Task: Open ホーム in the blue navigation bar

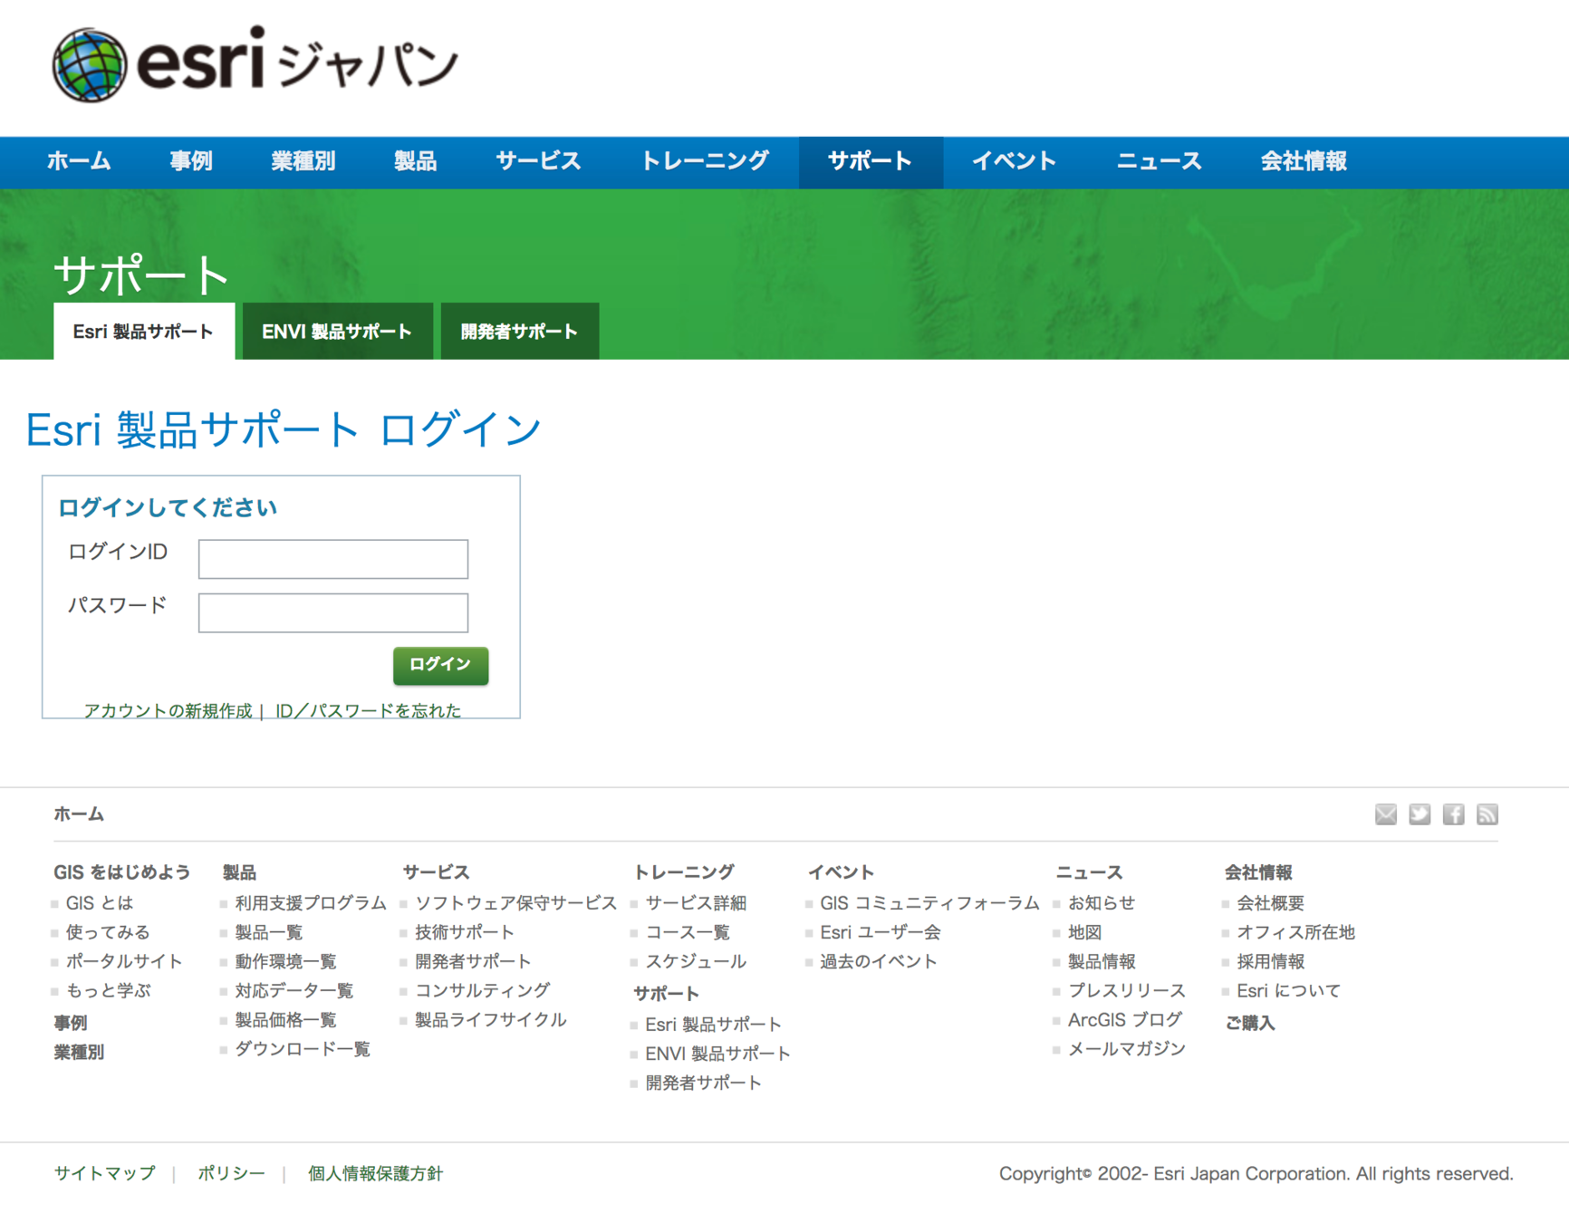Action: (79, 161)
